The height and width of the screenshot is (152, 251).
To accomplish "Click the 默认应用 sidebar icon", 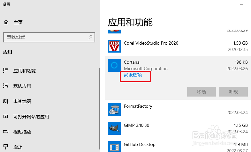I will tap(6, 86).
